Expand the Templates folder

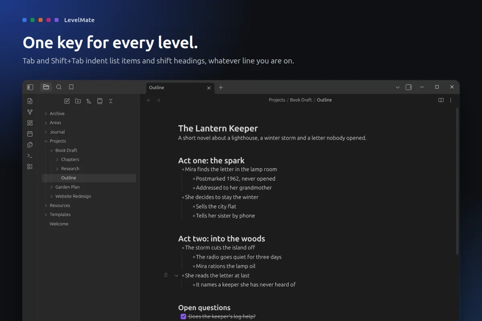[x=46, y=215]
